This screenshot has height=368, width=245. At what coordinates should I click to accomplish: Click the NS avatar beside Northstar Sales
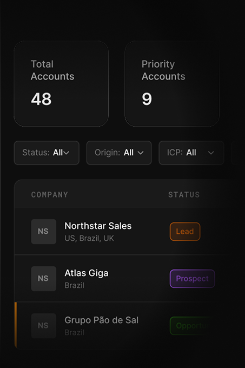tap(44, 232)
